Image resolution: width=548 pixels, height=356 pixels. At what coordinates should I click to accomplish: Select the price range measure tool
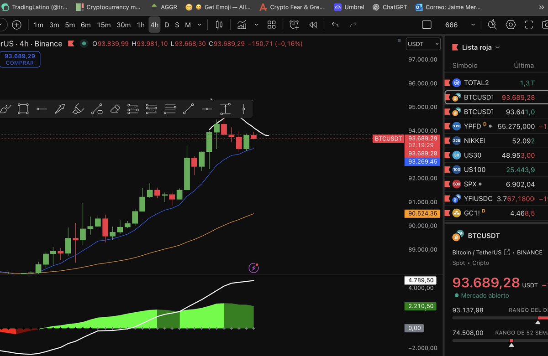pos(225,109)
